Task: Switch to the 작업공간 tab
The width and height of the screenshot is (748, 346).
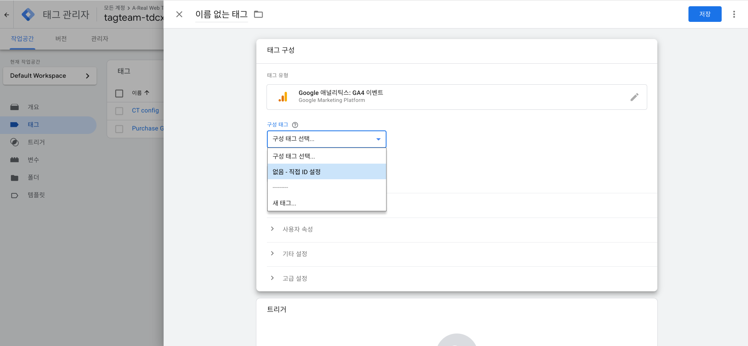Action: 22,39
